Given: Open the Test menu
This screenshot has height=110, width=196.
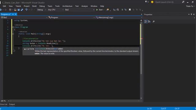Looking at the screenshot, I should (77, 6).
